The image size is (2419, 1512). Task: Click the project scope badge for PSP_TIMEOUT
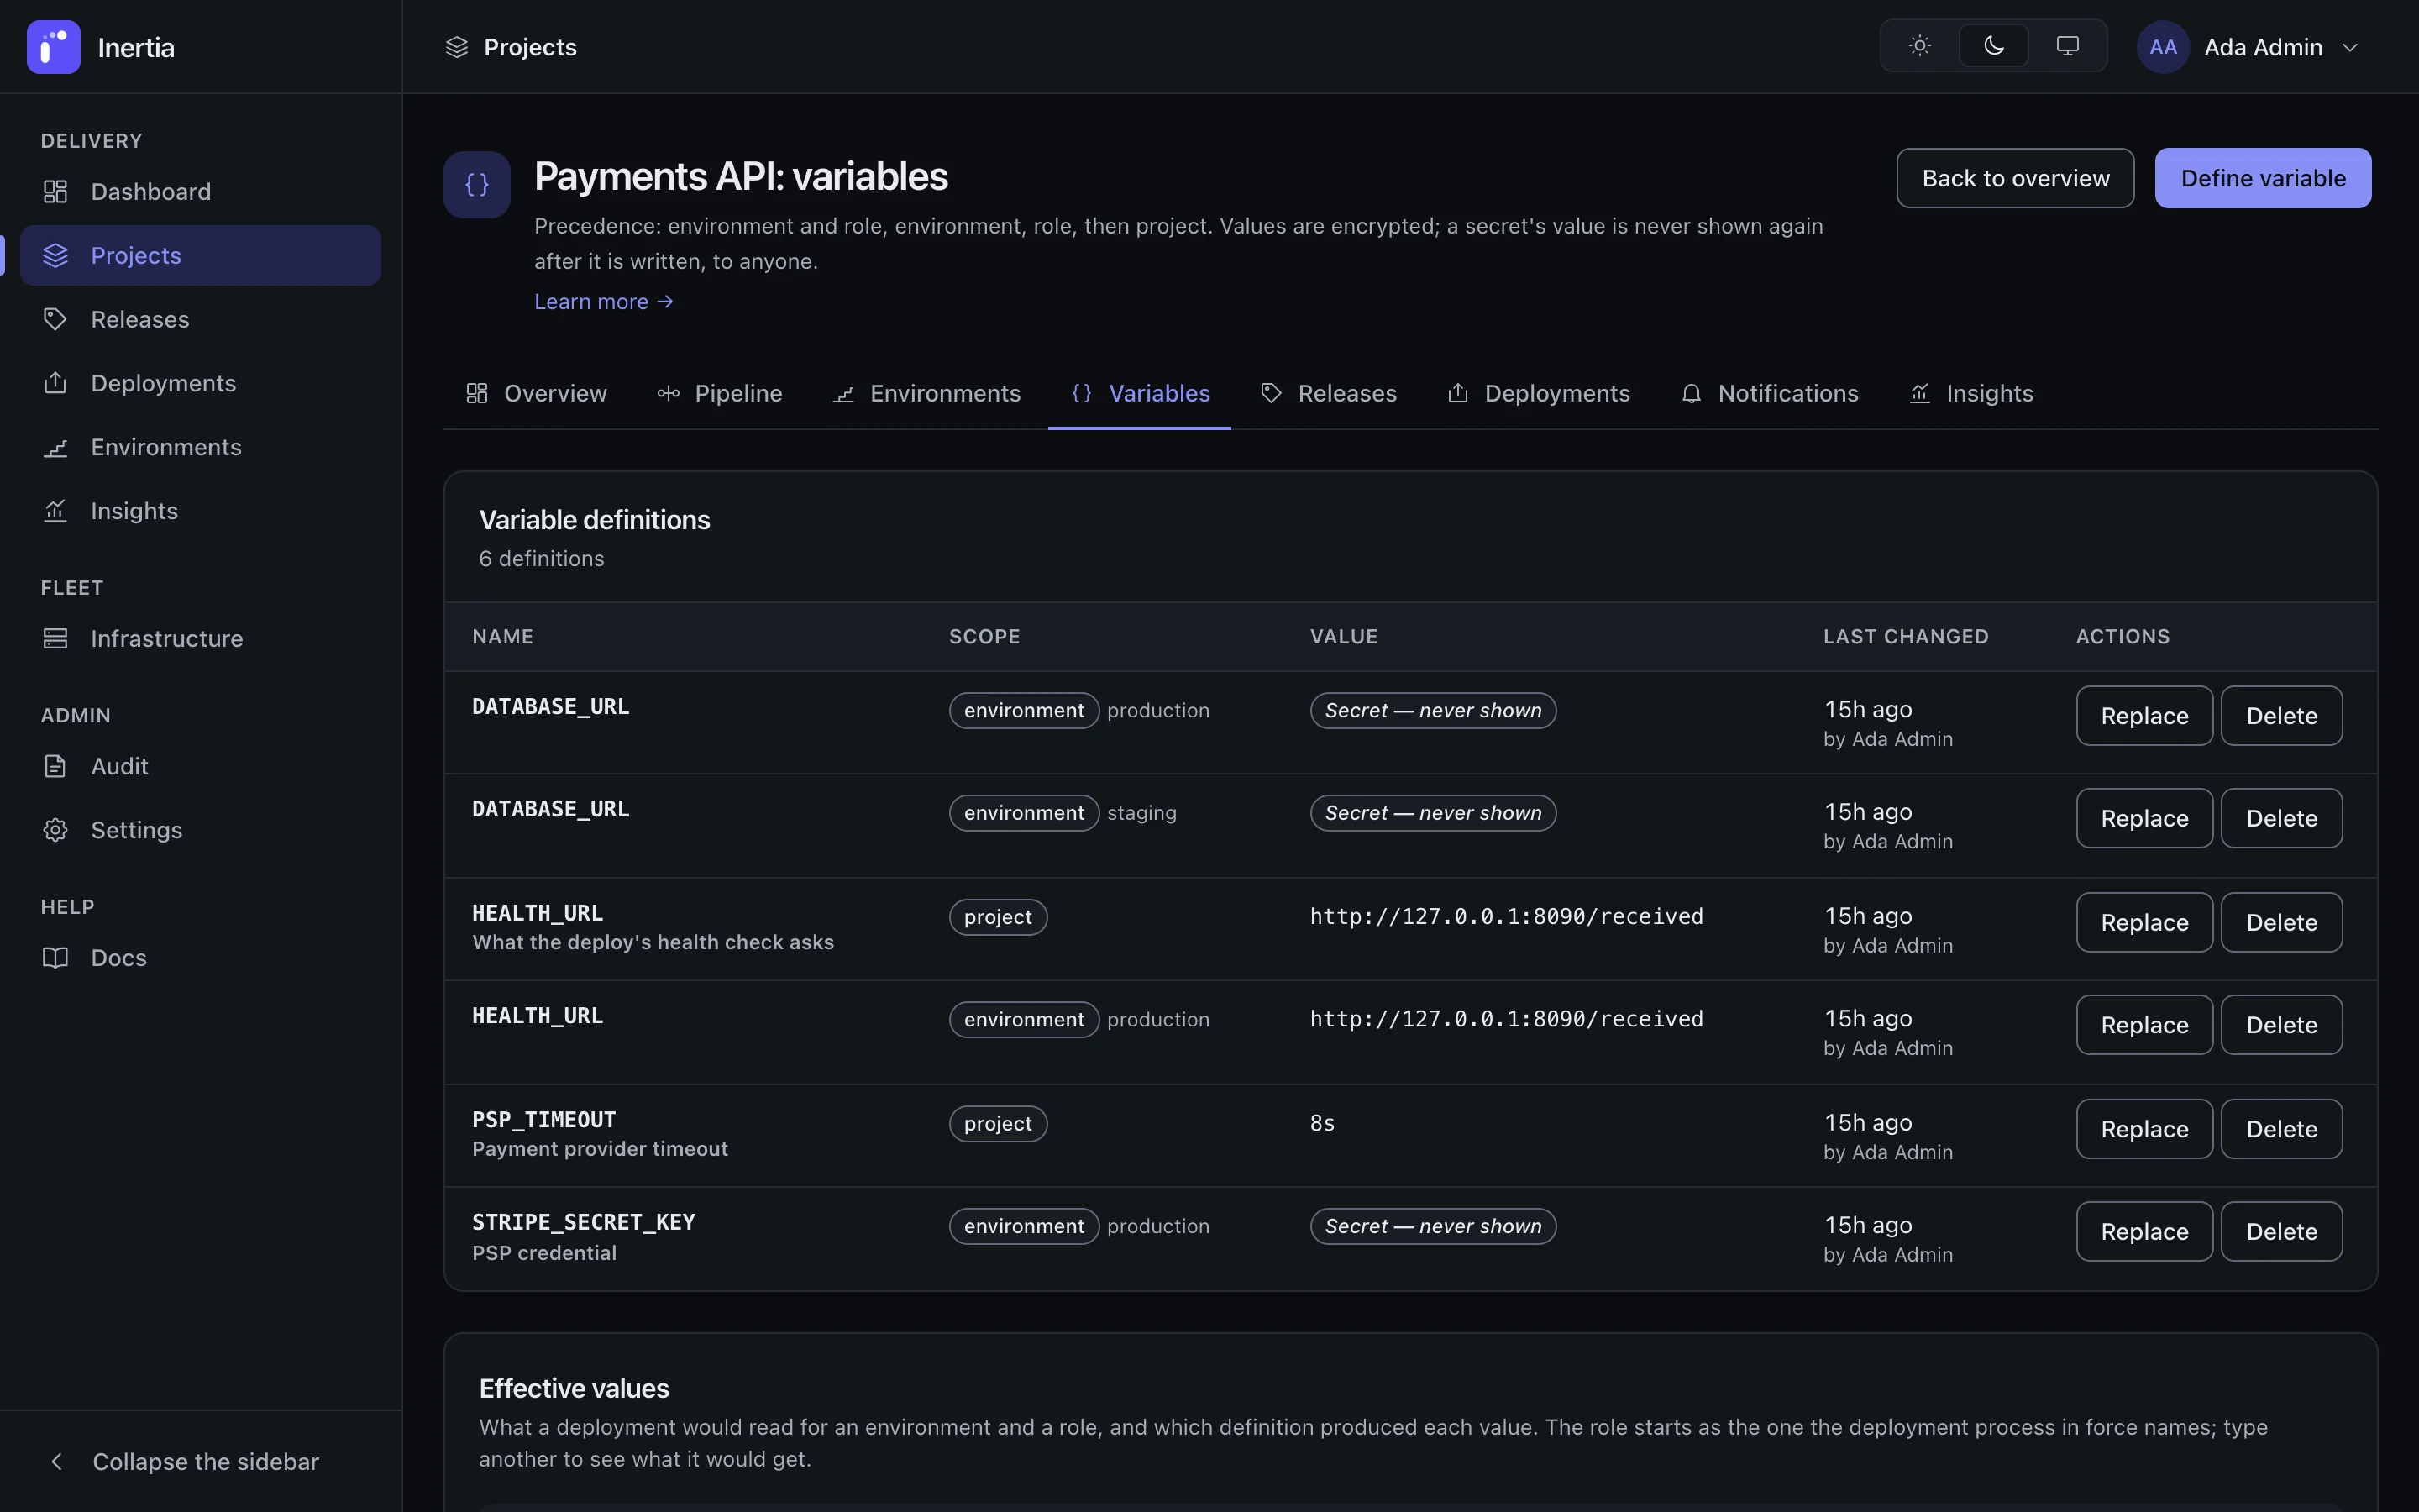998,1124
